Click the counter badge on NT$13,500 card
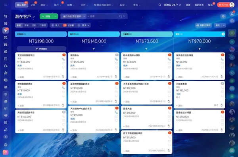Image resolution: width=238 pixels, height=157 pixels. click(x=169, y=133)
